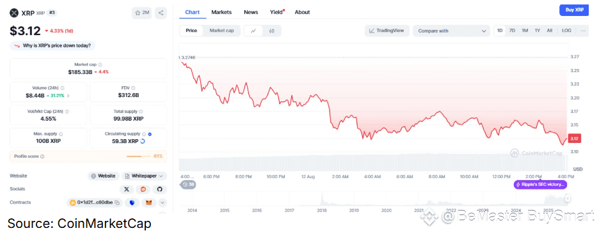Click the share icon next to watchlist star

(161, 13)
